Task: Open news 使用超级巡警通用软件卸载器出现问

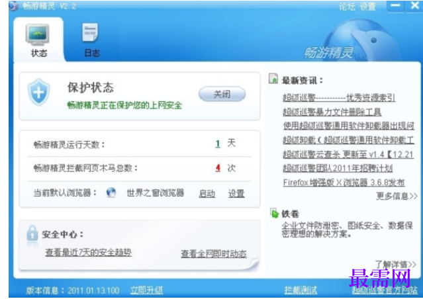Action: click(348, 126)
